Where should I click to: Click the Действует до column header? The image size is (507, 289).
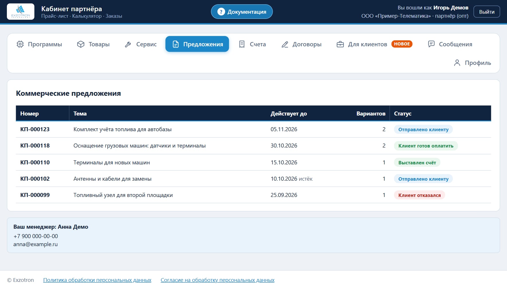(x=289, y=113)
